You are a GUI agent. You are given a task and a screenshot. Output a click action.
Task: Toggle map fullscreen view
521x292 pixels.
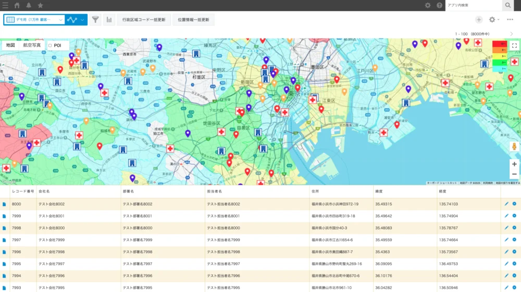[514, 46]
